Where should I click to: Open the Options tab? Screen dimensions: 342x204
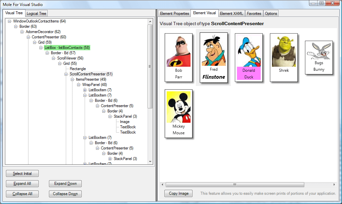pos(271,14)
